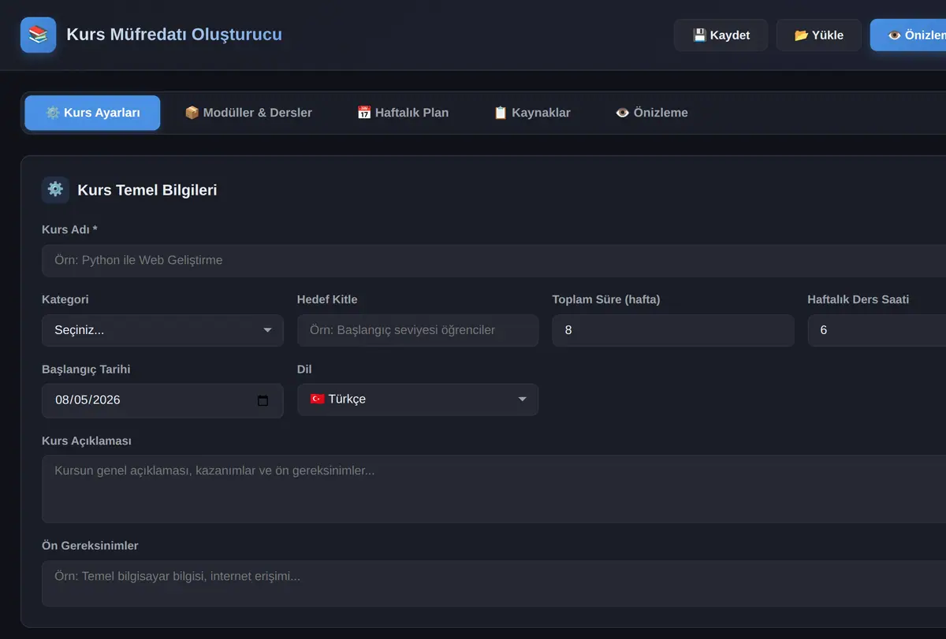Screen dimensions: 946x639
Task: Save the curriculum with Kaydet
Action: click(721, 35)
